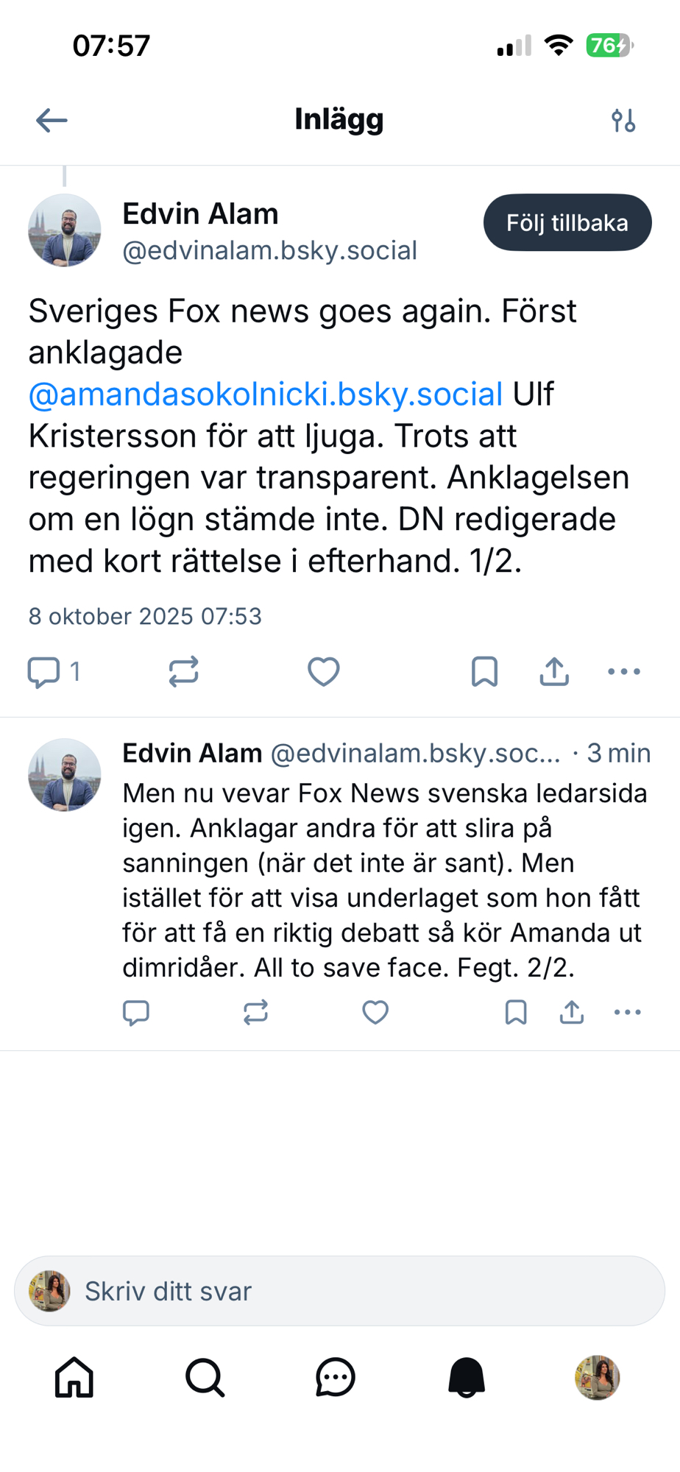Open notifications bell tab
This screenshot has width=680, height=1472.
pos(467,1377)
